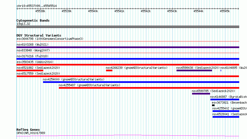247x139 pixels.
Task: Open variant nsv6599785 (Sedlazeck2020) label
Action: (213, 91)
